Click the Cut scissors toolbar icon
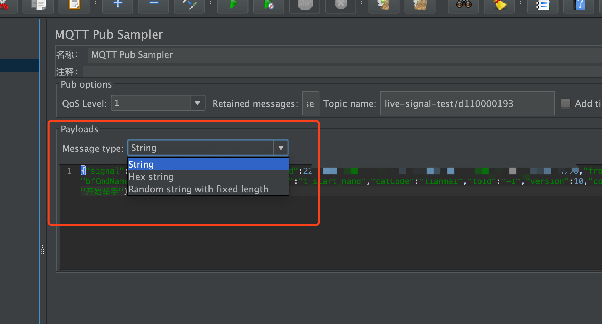This screenshot has height=324, width=602. point(4,5)
